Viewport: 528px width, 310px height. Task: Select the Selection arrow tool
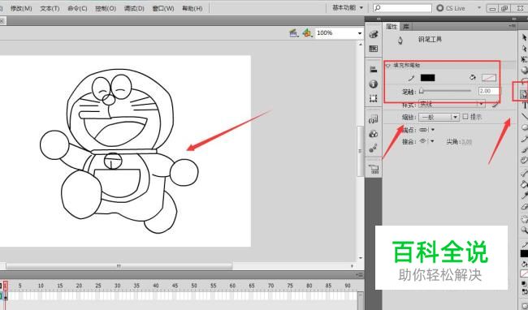524,37
